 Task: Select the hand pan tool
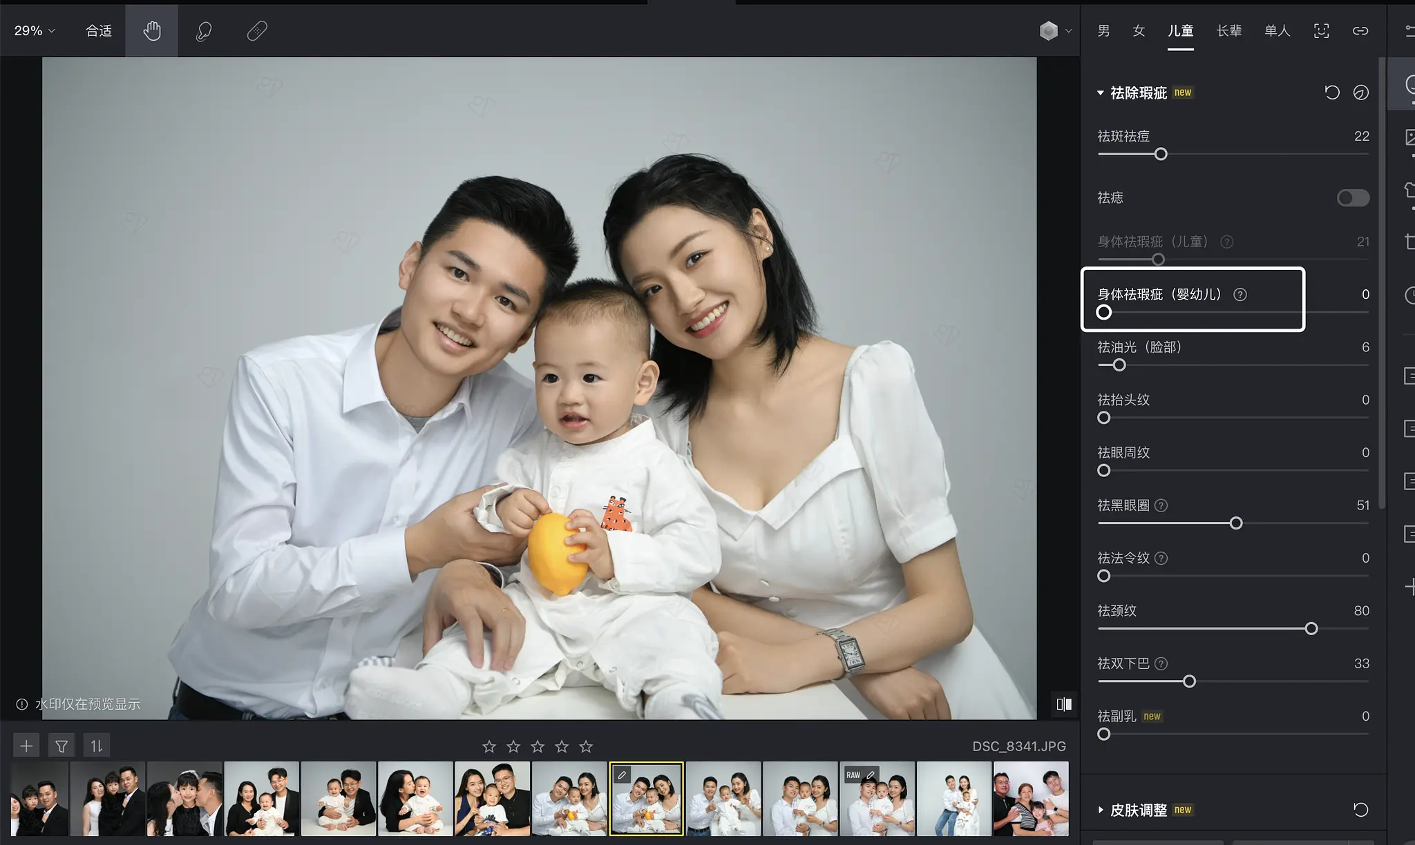click(x=152, y=30)
